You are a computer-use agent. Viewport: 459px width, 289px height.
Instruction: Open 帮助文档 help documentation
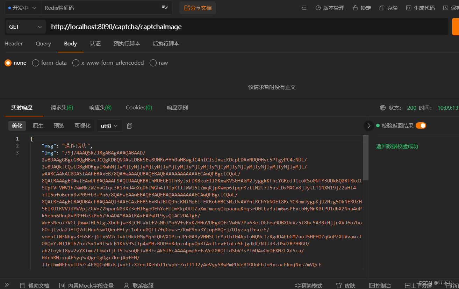point(34,285)
